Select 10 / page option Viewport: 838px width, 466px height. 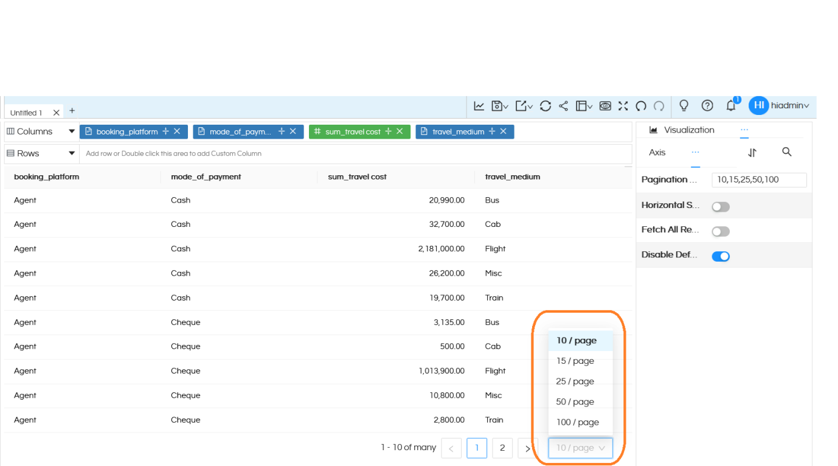tap(580, 341)
